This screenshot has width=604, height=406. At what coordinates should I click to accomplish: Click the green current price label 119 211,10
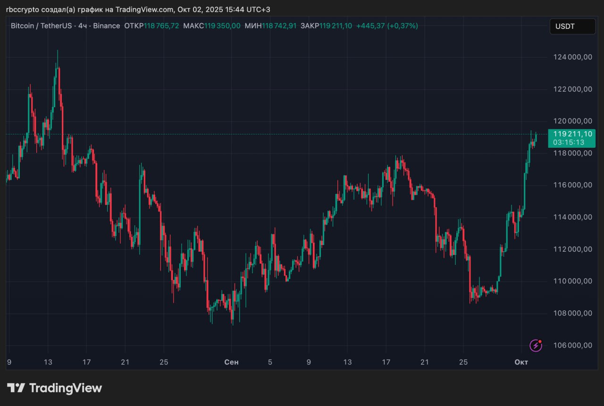[572, 134]
